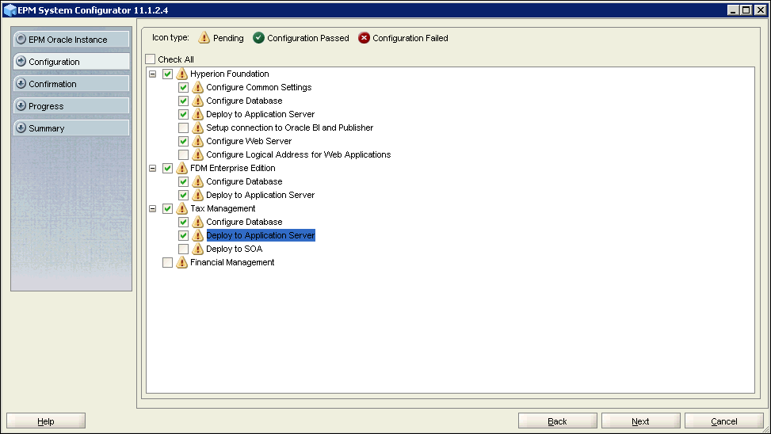The height and width of the screenshot is (434, 771).
Task: Close the EPM System Configurator window
Action: [x=761, y=10]
